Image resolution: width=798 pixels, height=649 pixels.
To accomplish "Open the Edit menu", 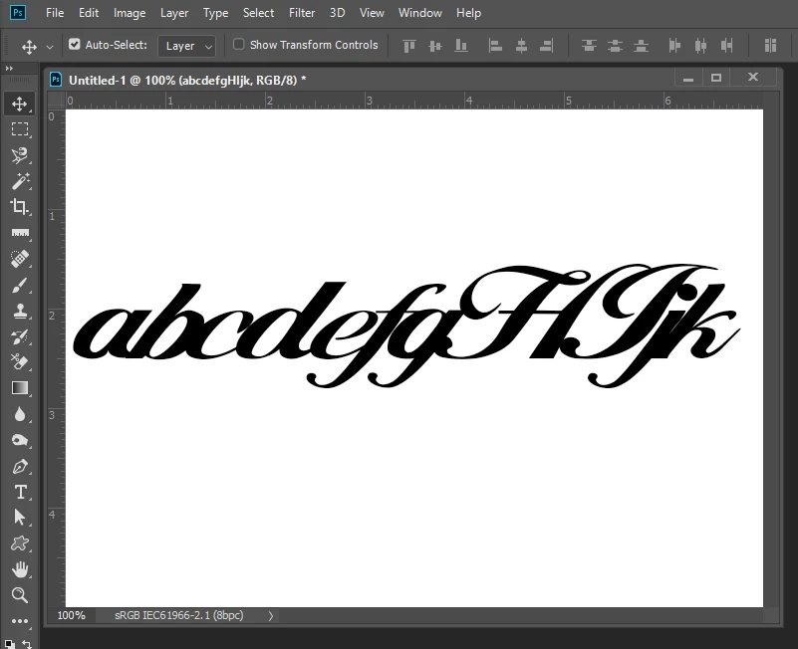I will (89, 13).
